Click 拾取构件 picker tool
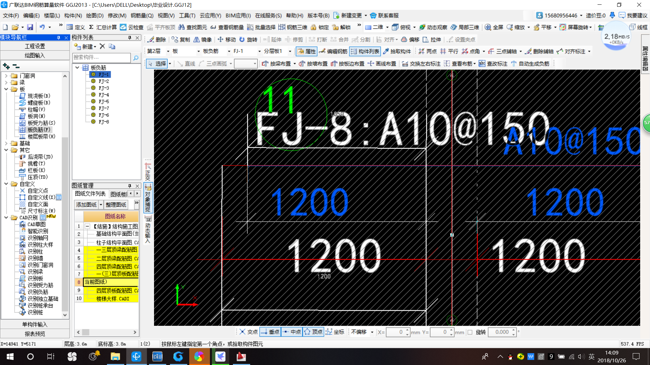This screenshot has width=650, height=365. click(x=397, y=51)
